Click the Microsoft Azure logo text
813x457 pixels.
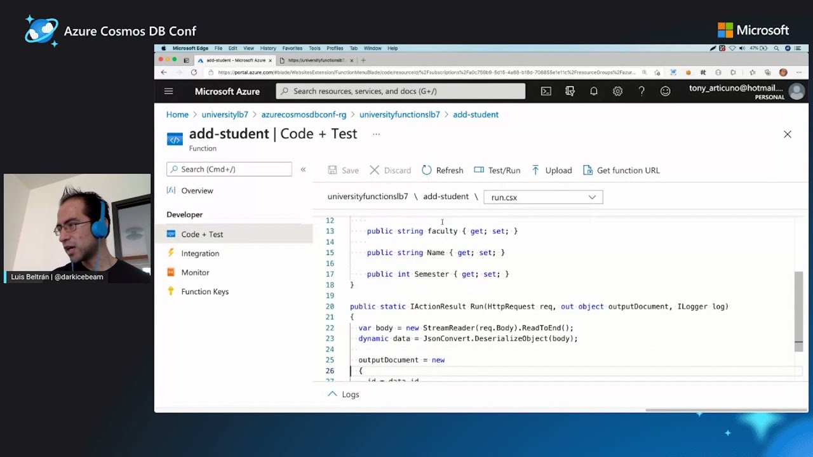tap(227, 91)
